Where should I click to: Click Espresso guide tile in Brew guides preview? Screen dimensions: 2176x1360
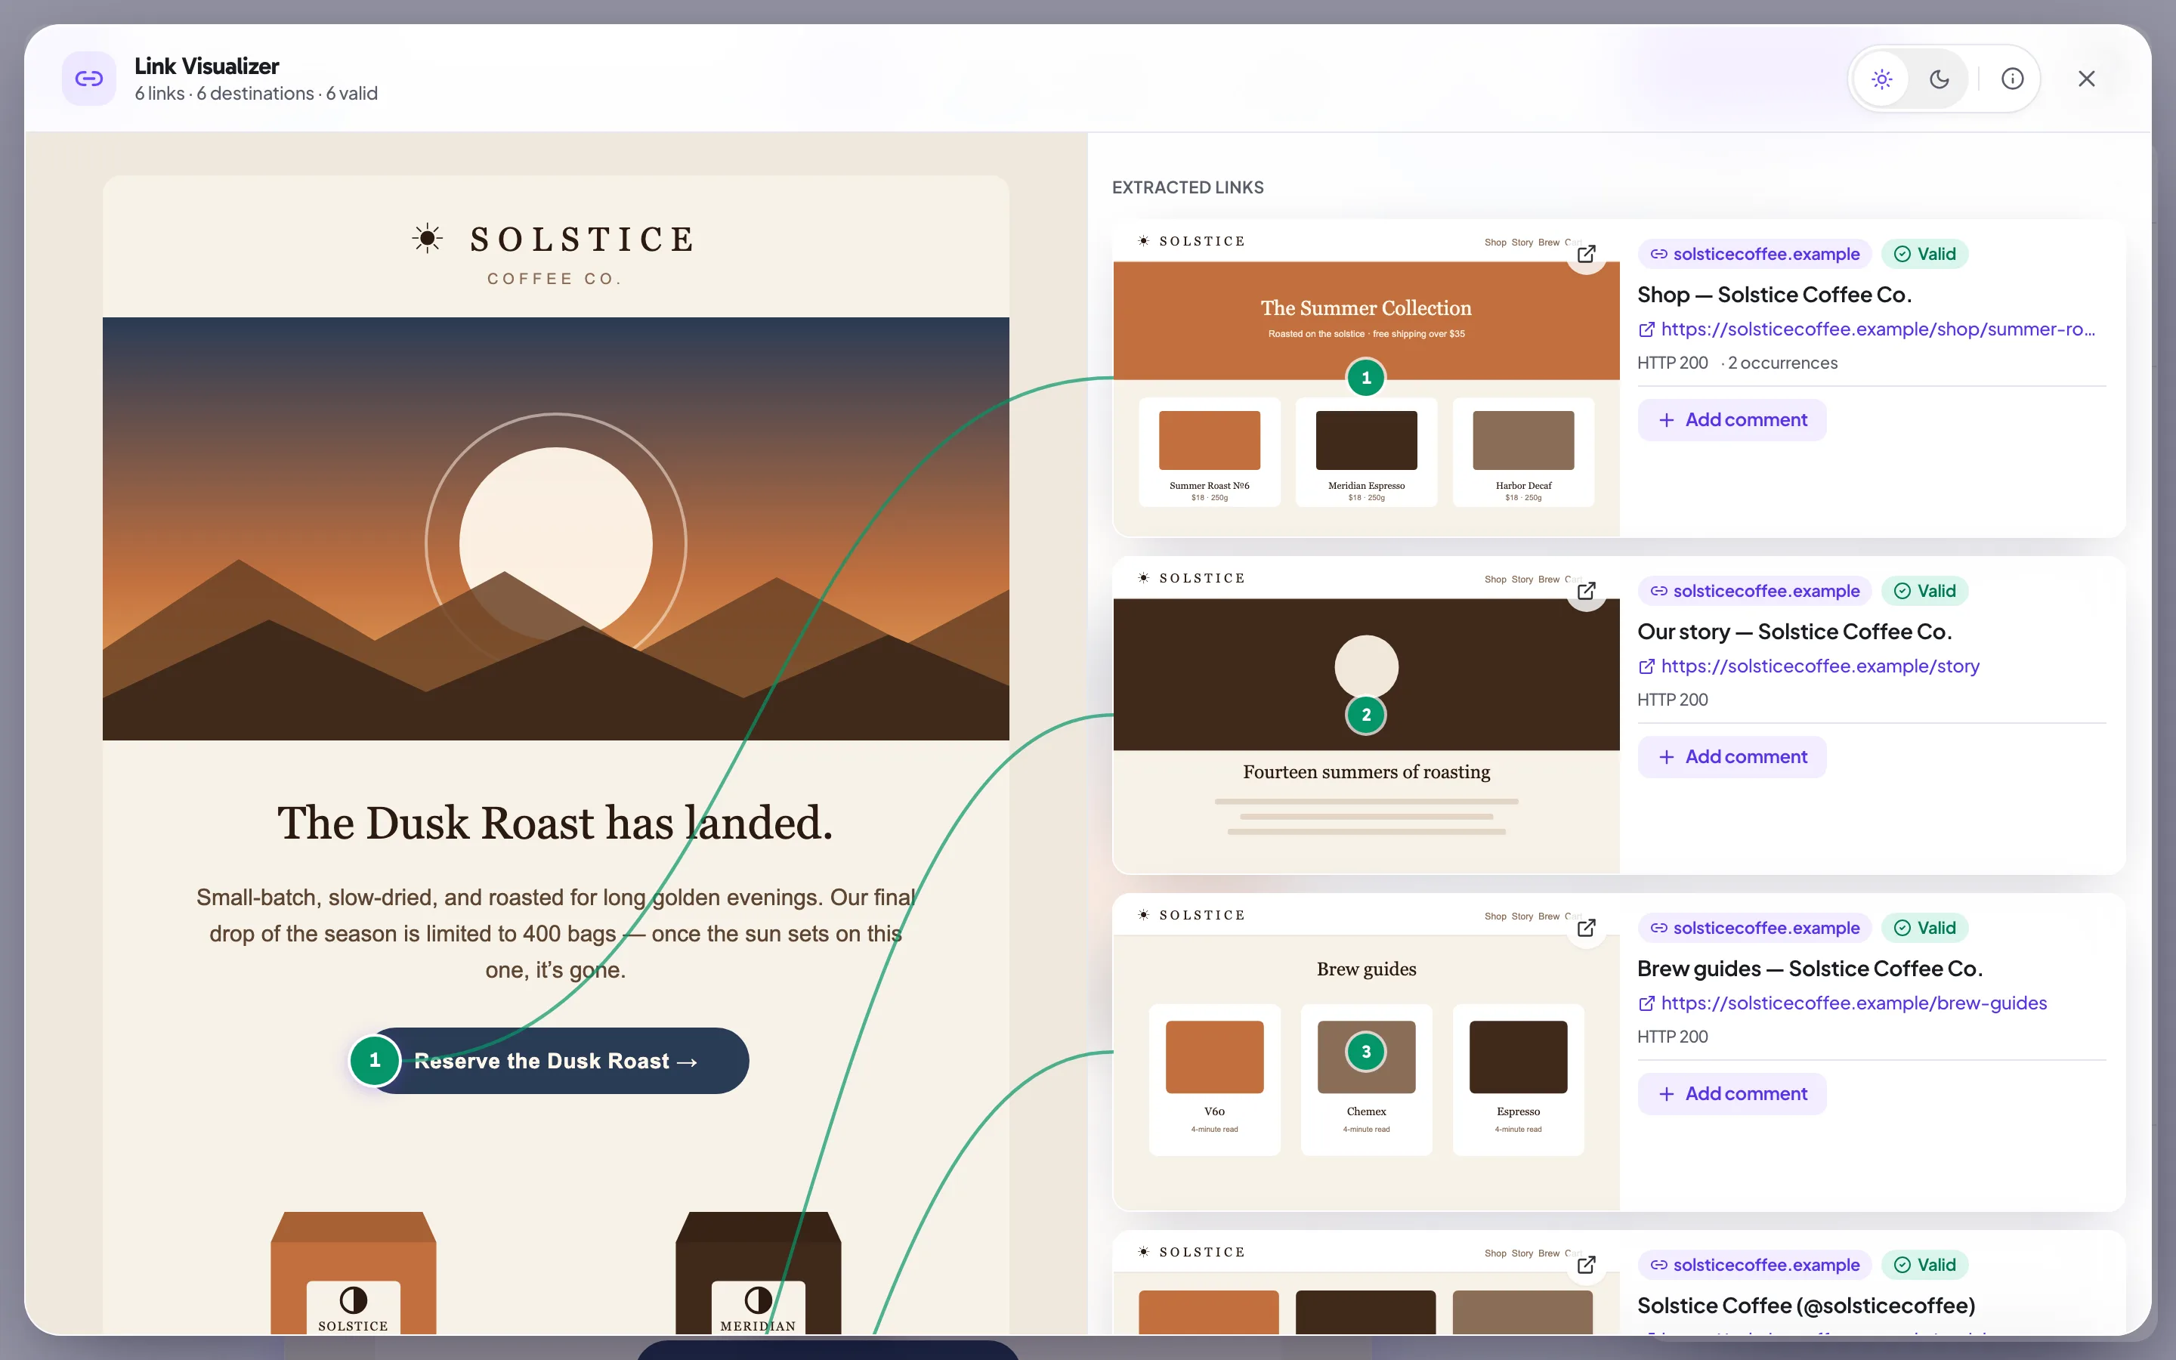click(x=1518, y=1080)
